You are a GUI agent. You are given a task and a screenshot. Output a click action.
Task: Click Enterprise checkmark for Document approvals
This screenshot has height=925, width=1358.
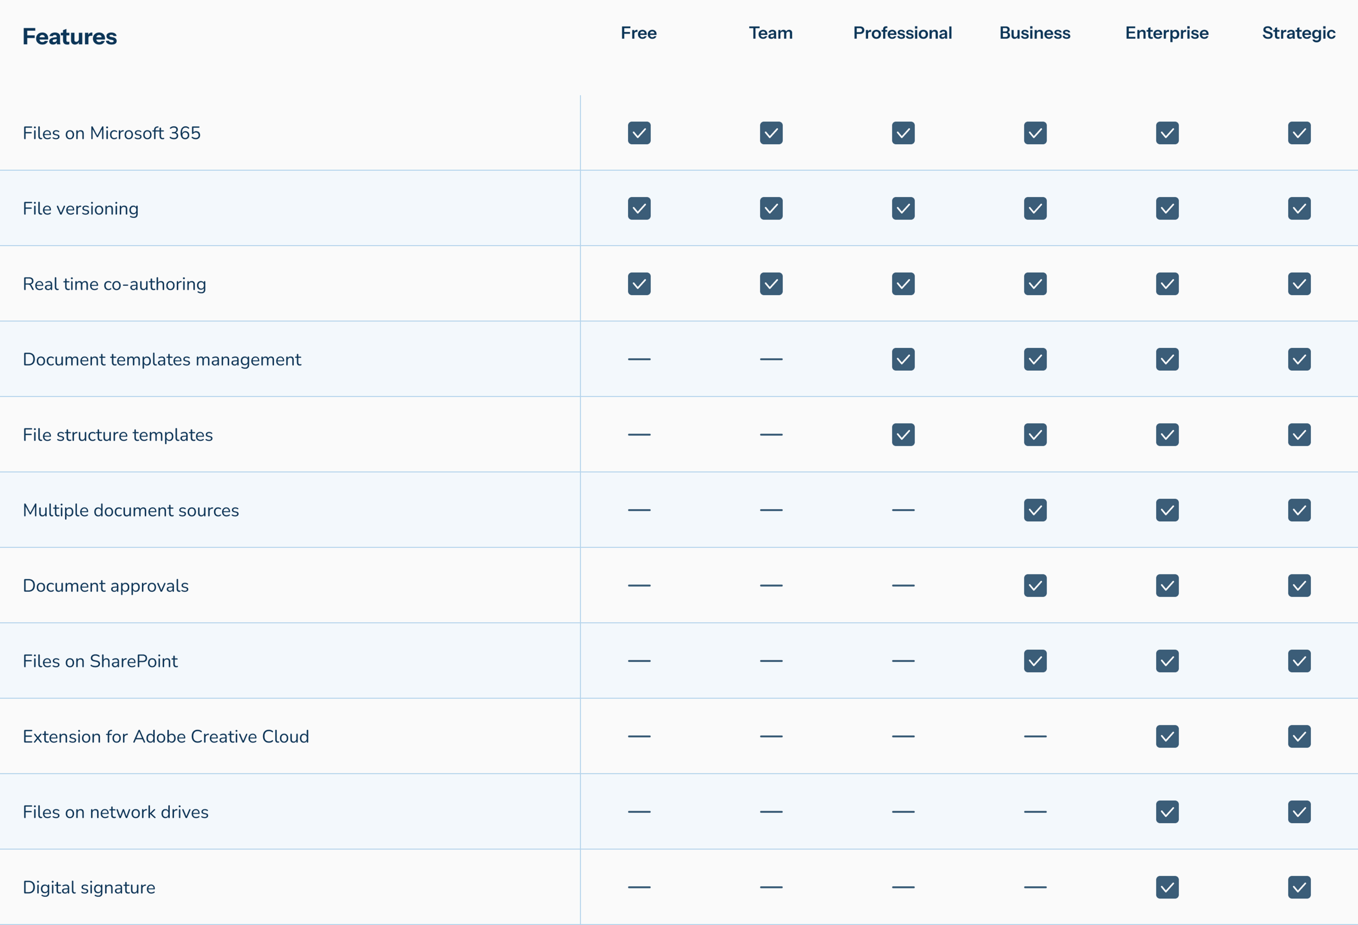(1168, 586)
